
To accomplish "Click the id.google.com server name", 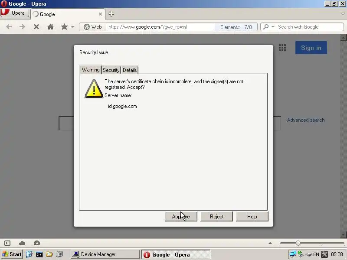I will pyautogui.click(x=122, y=106).
